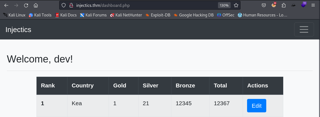Click the Injectics brand title

(x=18, y=30)
